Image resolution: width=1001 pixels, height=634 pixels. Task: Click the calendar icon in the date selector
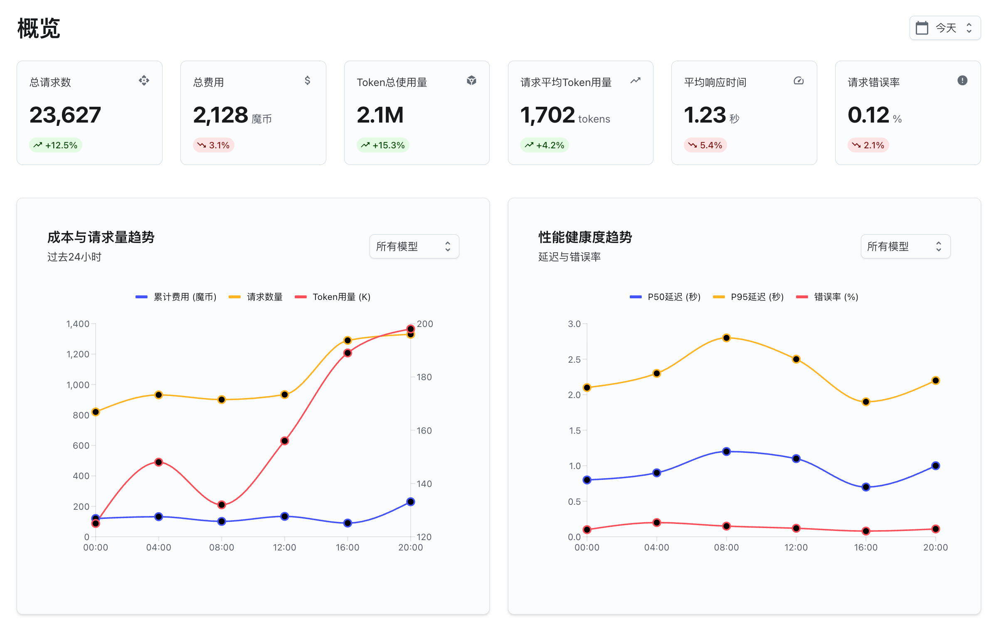[x=922, y=27]
